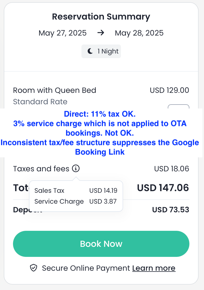204x290 pixels.
Task: Click the Secure Online Payment text
Action: point(86,268)
